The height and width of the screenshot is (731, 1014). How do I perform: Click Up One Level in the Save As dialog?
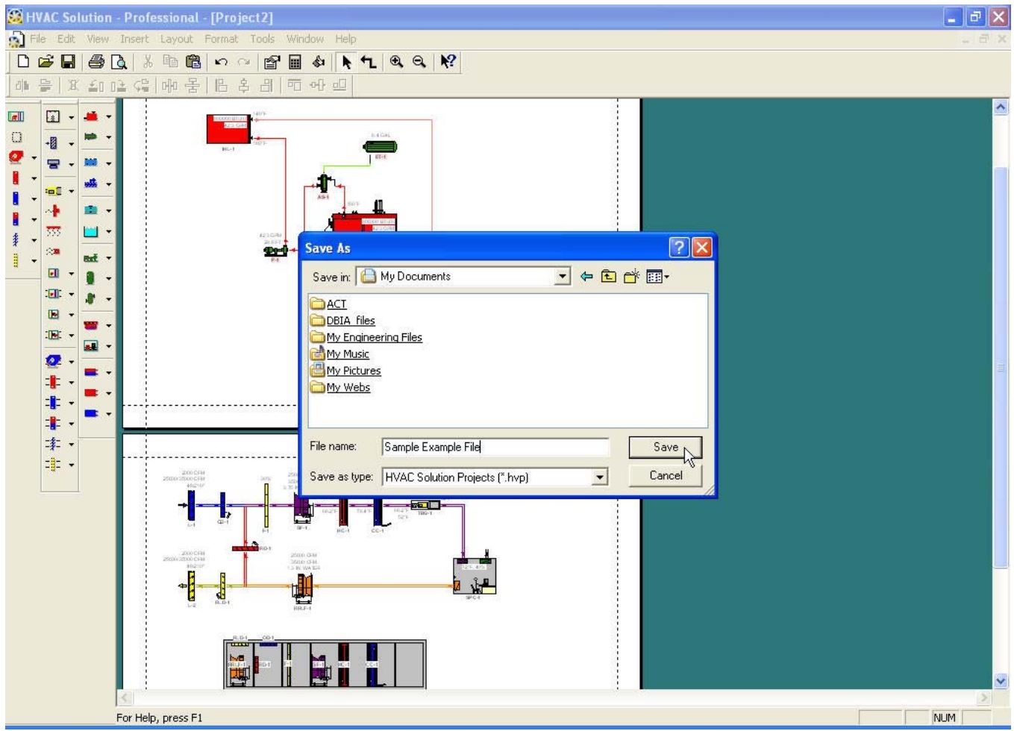[x=609, y=277]
